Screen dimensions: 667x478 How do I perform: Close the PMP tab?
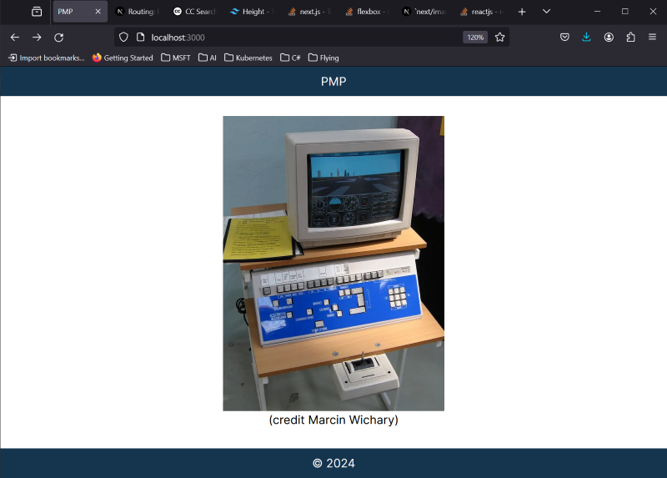(98, 12)
